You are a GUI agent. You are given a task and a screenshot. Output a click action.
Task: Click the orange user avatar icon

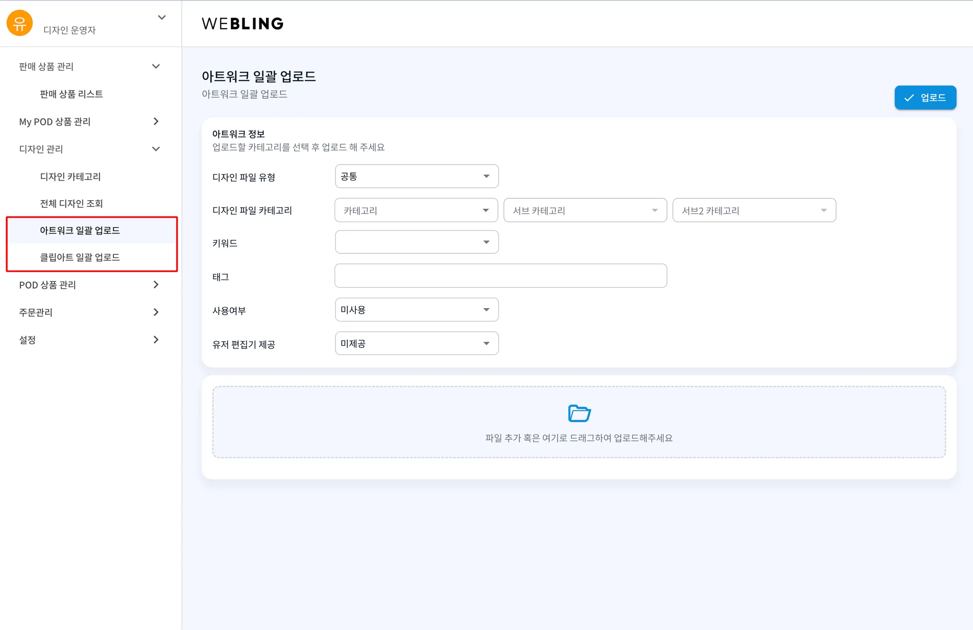pyautogui.click(x=19, y=23)
